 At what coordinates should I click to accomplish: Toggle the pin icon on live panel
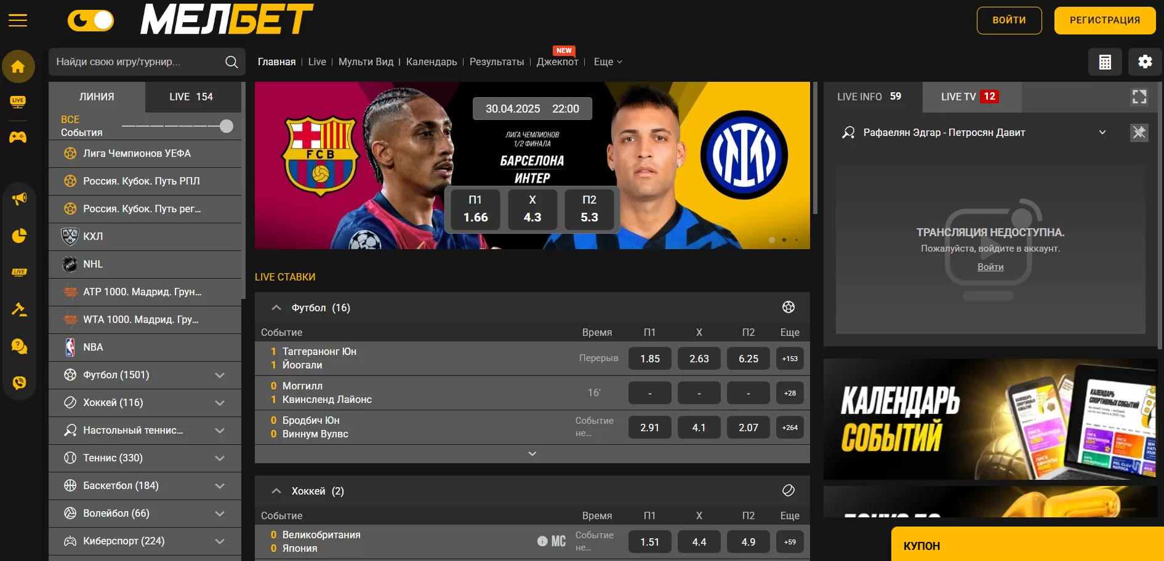coord(1139,132)
